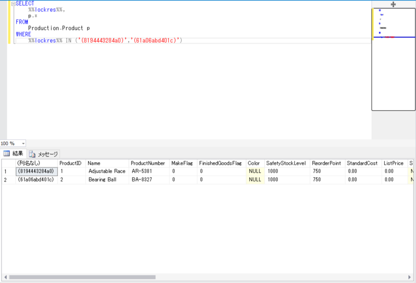416x283 pixels.
Task: Select the cell (61a06abd401c)
Action: pos(37,180)
